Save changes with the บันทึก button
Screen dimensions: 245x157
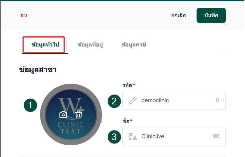point(211,15)
